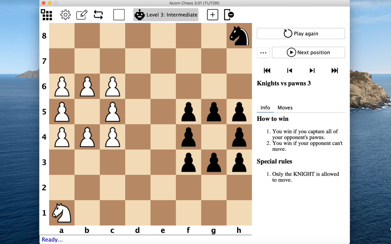
Task: Click the plus icon in the toolbar
Action: point(212,14)
